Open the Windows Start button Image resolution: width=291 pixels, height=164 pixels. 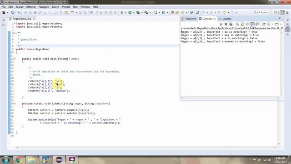pos(6,160)
